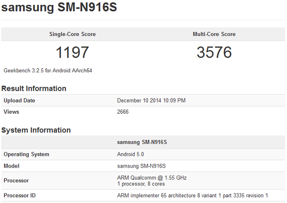Select the 'Model' row label
Screen dimensions: 287x203
(11, 166)
